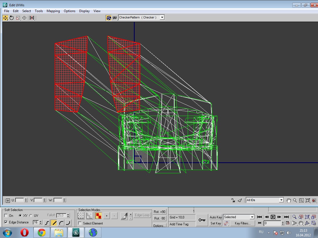Switch to Face sub-object selection mode
The image size is (318, 238).
[x=98, y=216]
